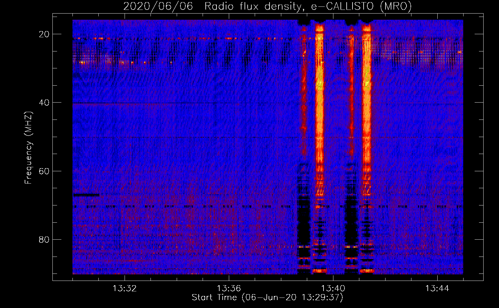Click the date 2020/06/06 in the title
499x308 pixels.
(x=158, y=6)
